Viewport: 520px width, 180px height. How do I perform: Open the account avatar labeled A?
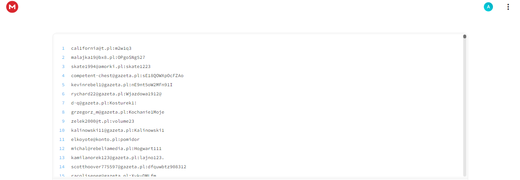coord(488,7)
